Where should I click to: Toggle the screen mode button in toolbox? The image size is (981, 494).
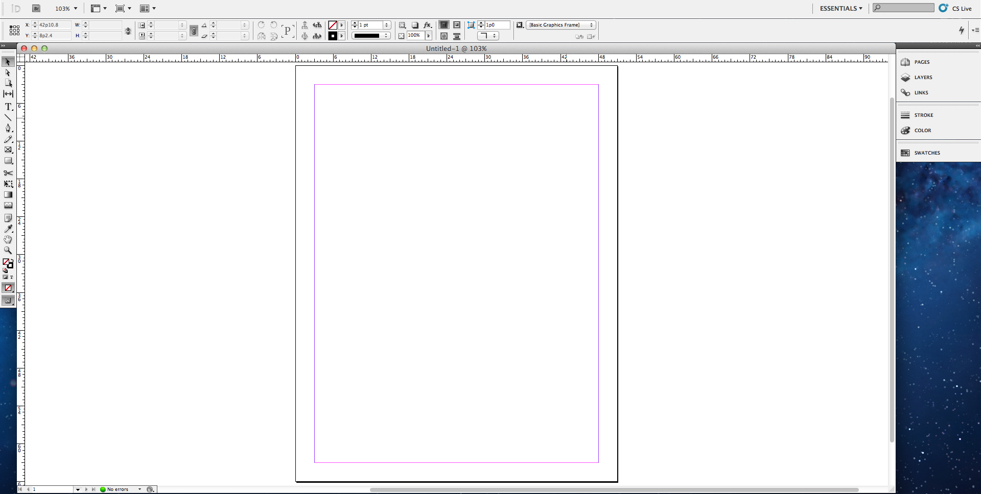point(8,300)
